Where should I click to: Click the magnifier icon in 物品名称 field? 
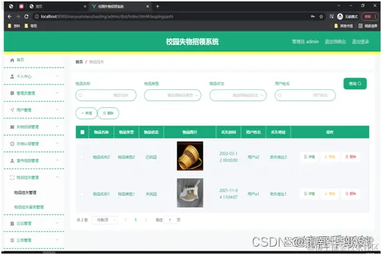tap(80, 95)
